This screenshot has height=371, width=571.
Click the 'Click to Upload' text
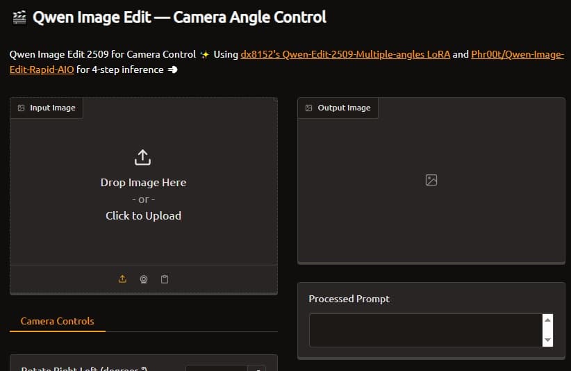click(143, 216)
